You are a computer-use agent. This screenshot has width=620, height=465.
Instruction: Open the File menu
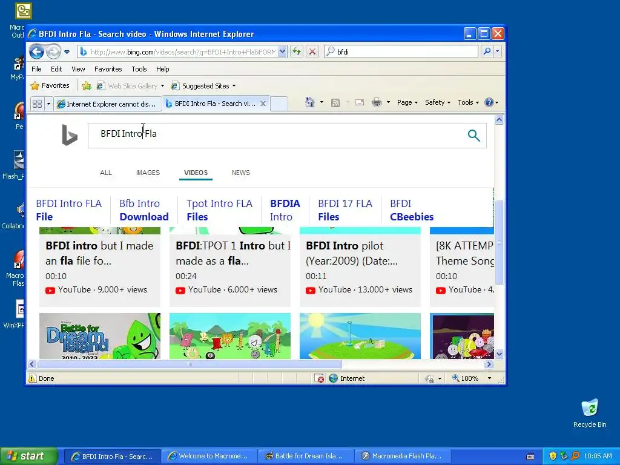(x=36, y=69)
